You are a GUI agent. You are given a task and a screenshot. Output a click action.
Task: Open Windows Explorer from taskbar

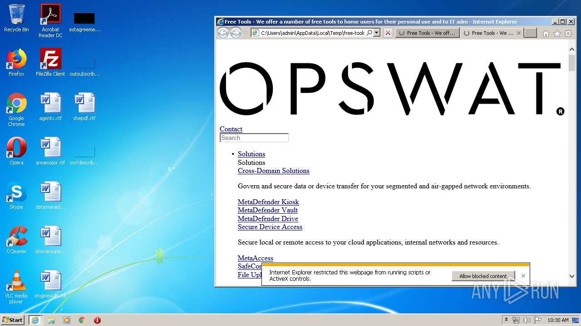click(51, 320)
